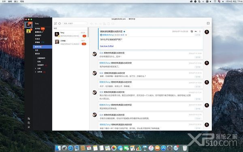Open Tony's conversation in the message list
The image size is (243, 152).
70,34
